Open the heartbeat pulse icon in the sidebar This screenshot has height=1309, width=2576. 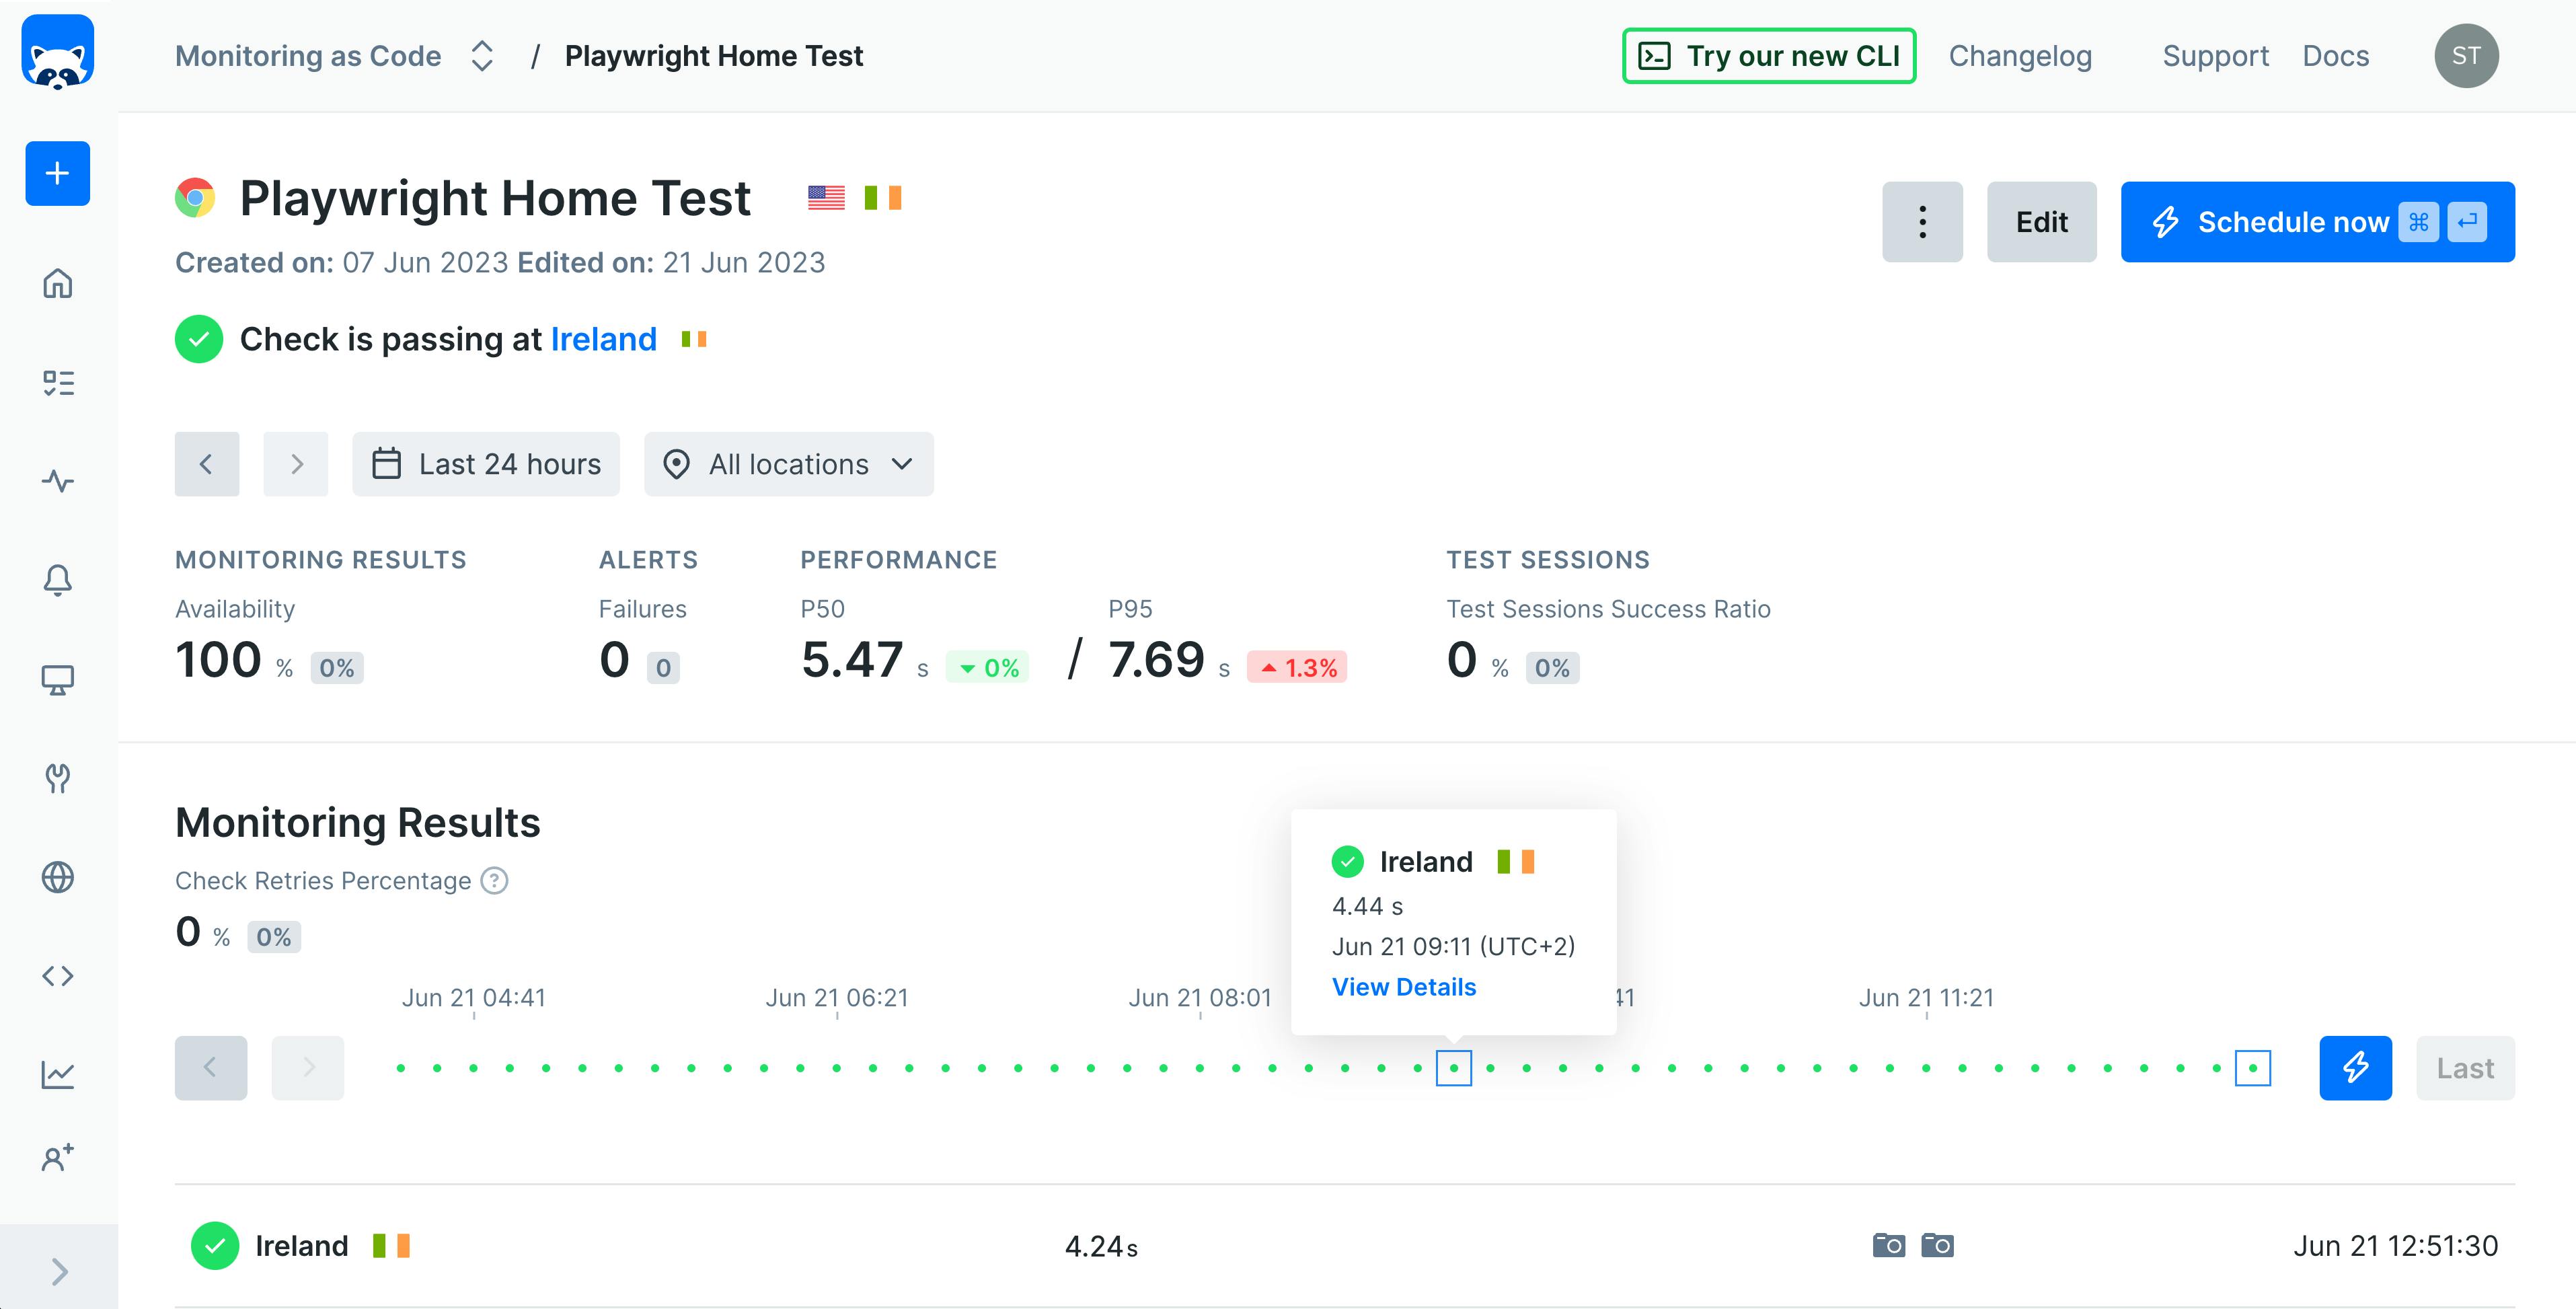(x=58, y=481)
